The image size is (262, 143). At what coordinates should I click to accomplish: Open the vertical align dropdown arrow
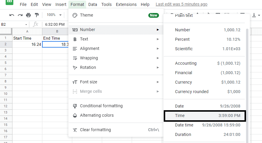259,15
